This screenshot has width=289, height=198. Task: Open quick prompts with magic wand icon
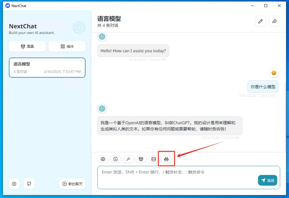click(128, 159)
